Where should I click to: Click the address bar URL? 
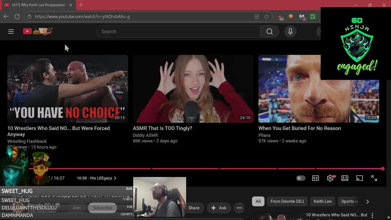tap(82, 16)
